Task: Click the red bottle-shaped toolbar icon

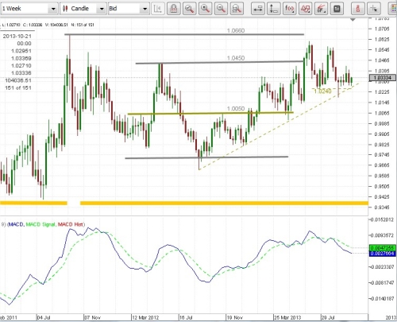Action: click(358, 9)
